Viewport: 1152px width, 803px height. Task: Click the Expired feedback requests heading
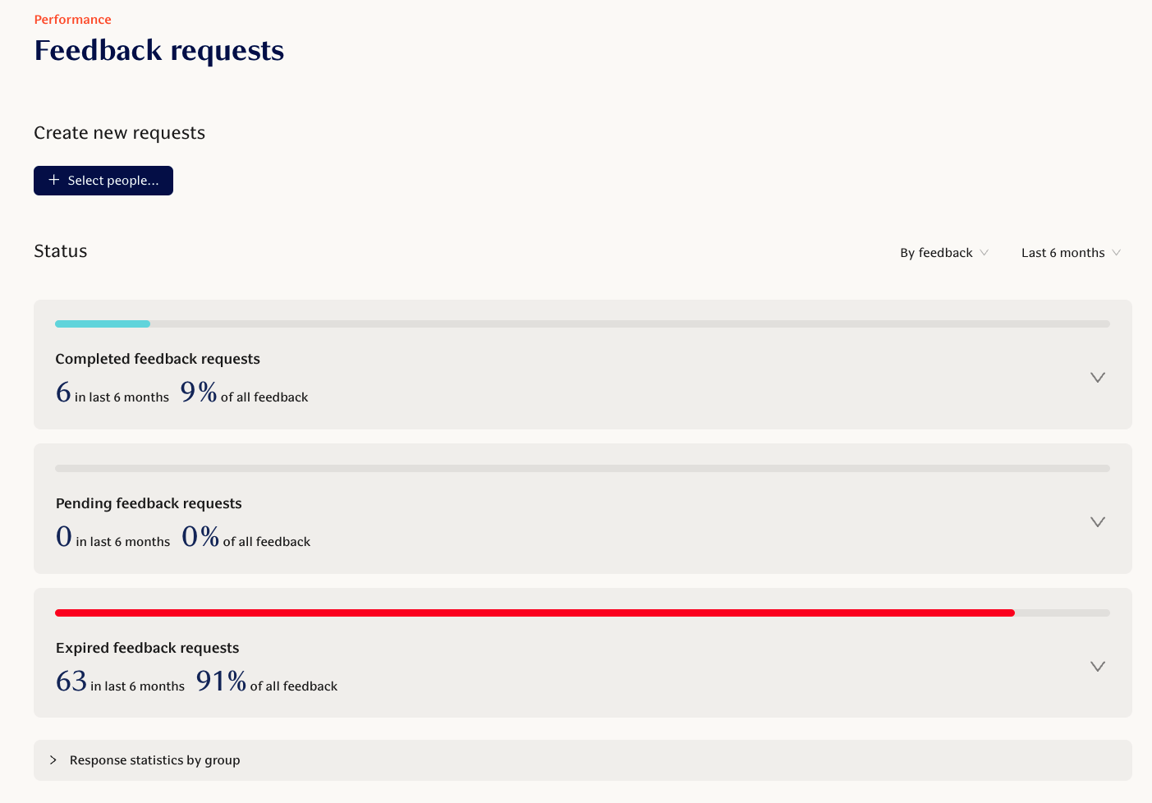[x=148, y=648]
